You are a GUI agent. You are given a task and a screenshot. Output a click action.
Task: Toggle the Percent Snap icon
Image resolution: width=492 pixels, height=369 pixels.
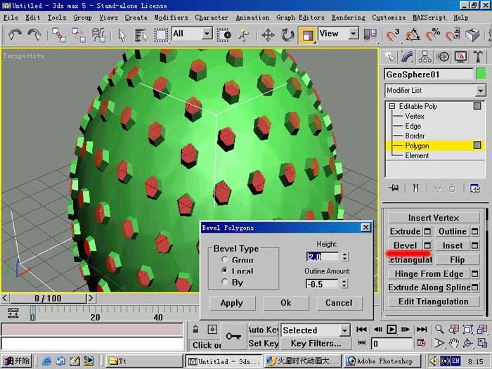[432, 35]
